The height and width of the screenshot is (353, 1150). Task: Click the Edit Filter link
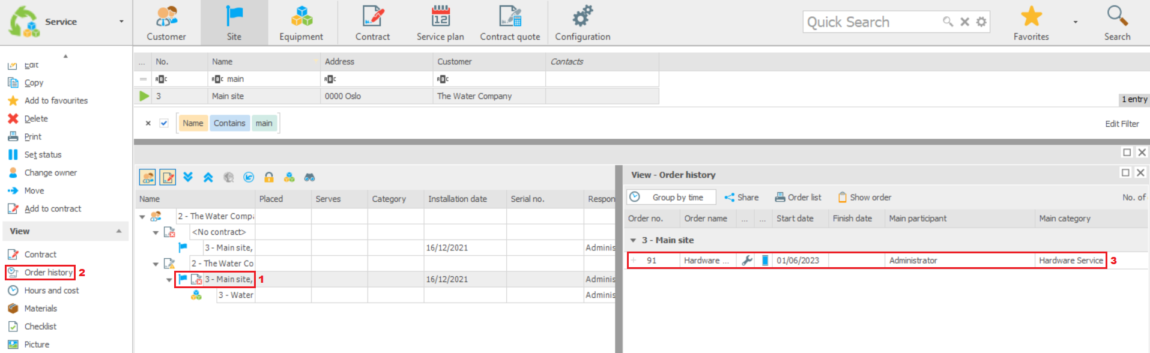coord(1122,124)
